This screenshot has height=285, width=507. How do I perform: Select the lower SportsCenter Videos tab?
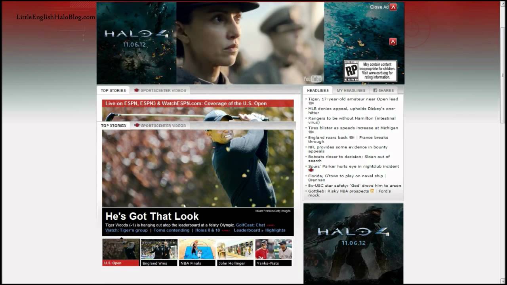tap(160, 125)
